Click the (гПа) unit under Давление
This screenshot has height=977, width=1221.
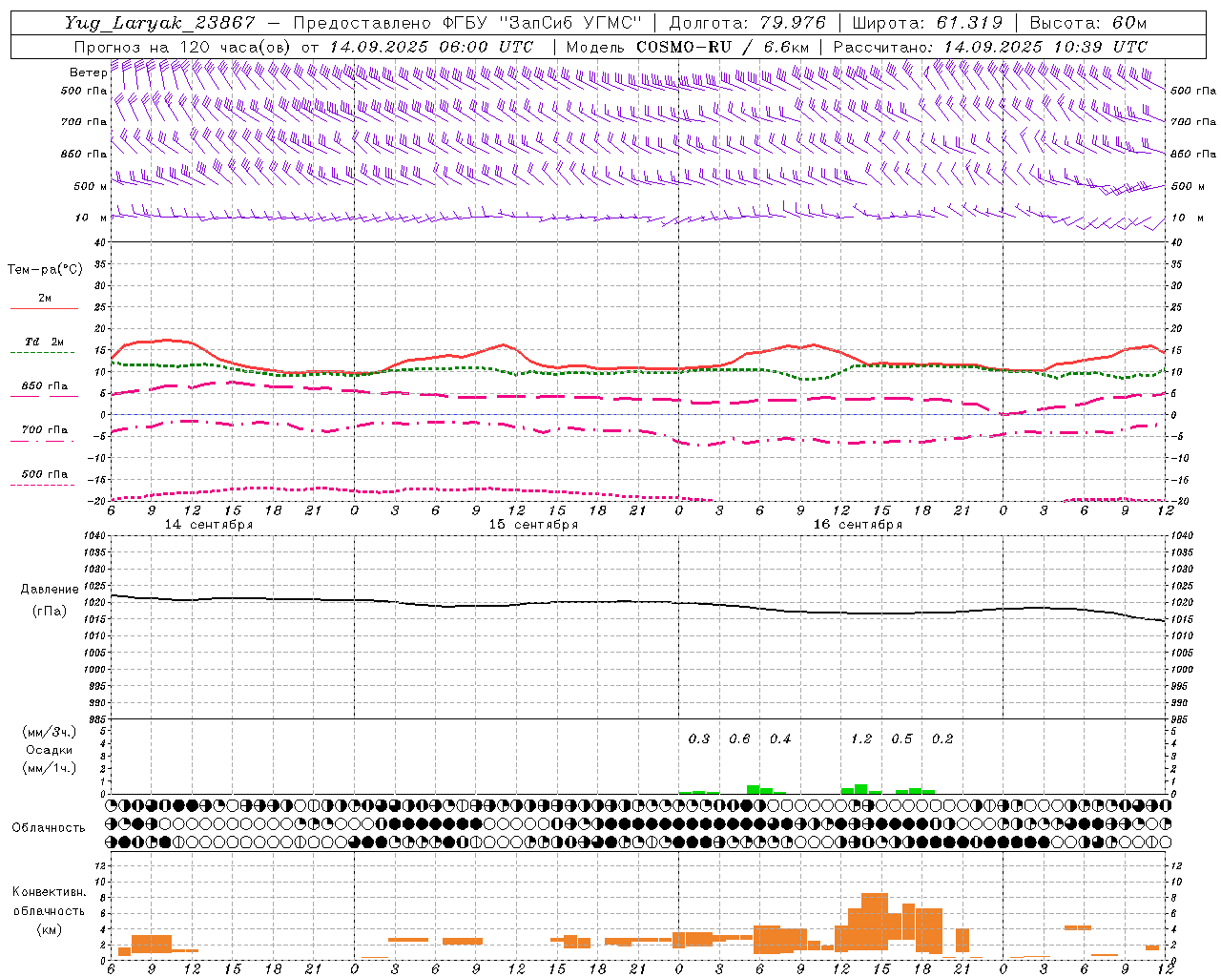tap(50, 611)
